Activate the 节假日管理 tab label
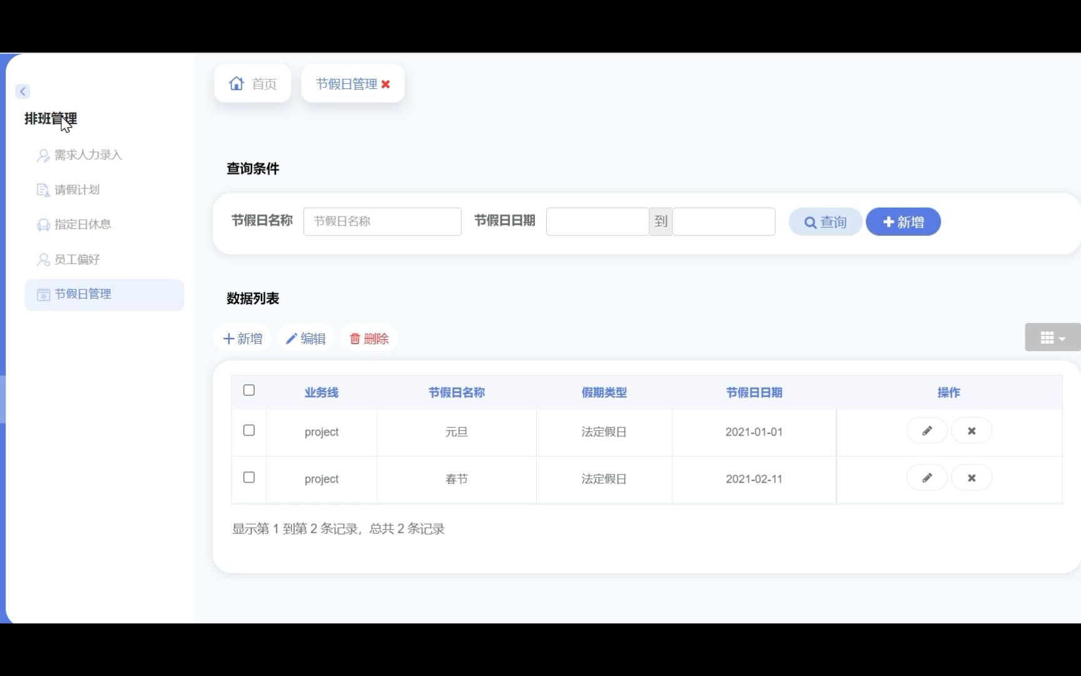 (347, 84)
